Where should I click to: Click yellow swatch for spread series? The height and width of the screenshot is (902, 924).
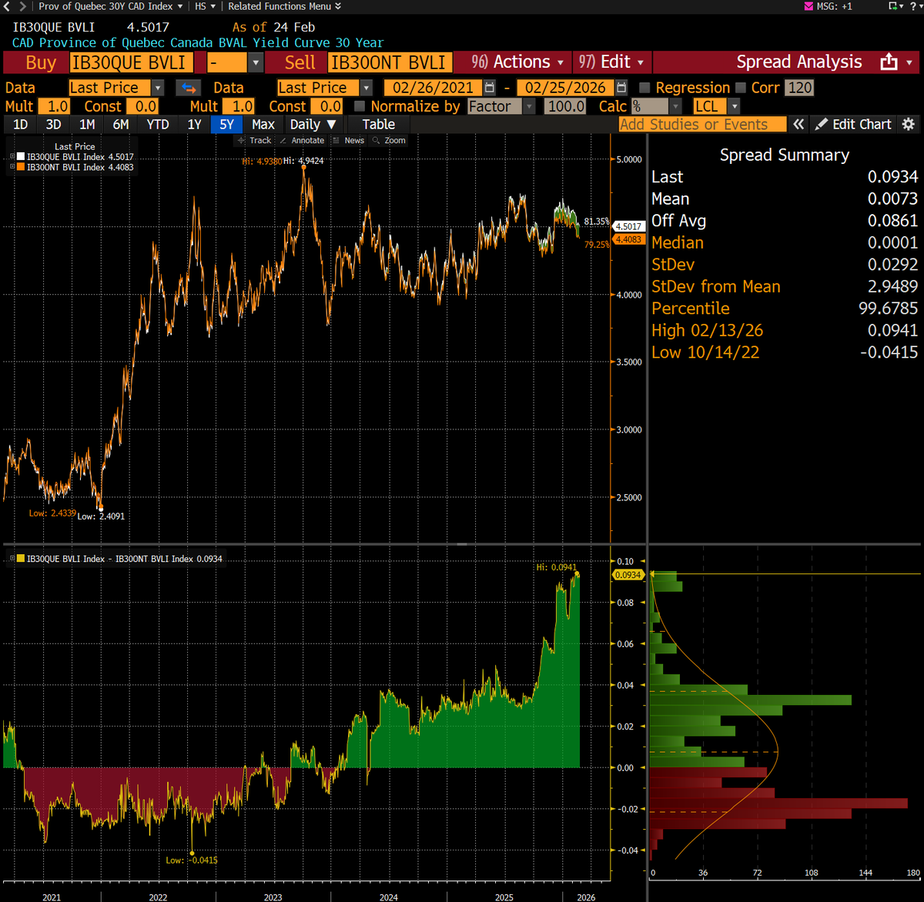(x=21, y=559)
